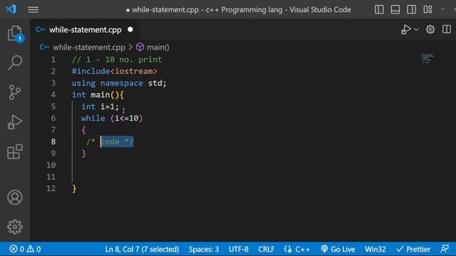Viewport: 456px width, 256px height.
Task: Click 'int i=1;' on line 5
Action: coord(100,107)
